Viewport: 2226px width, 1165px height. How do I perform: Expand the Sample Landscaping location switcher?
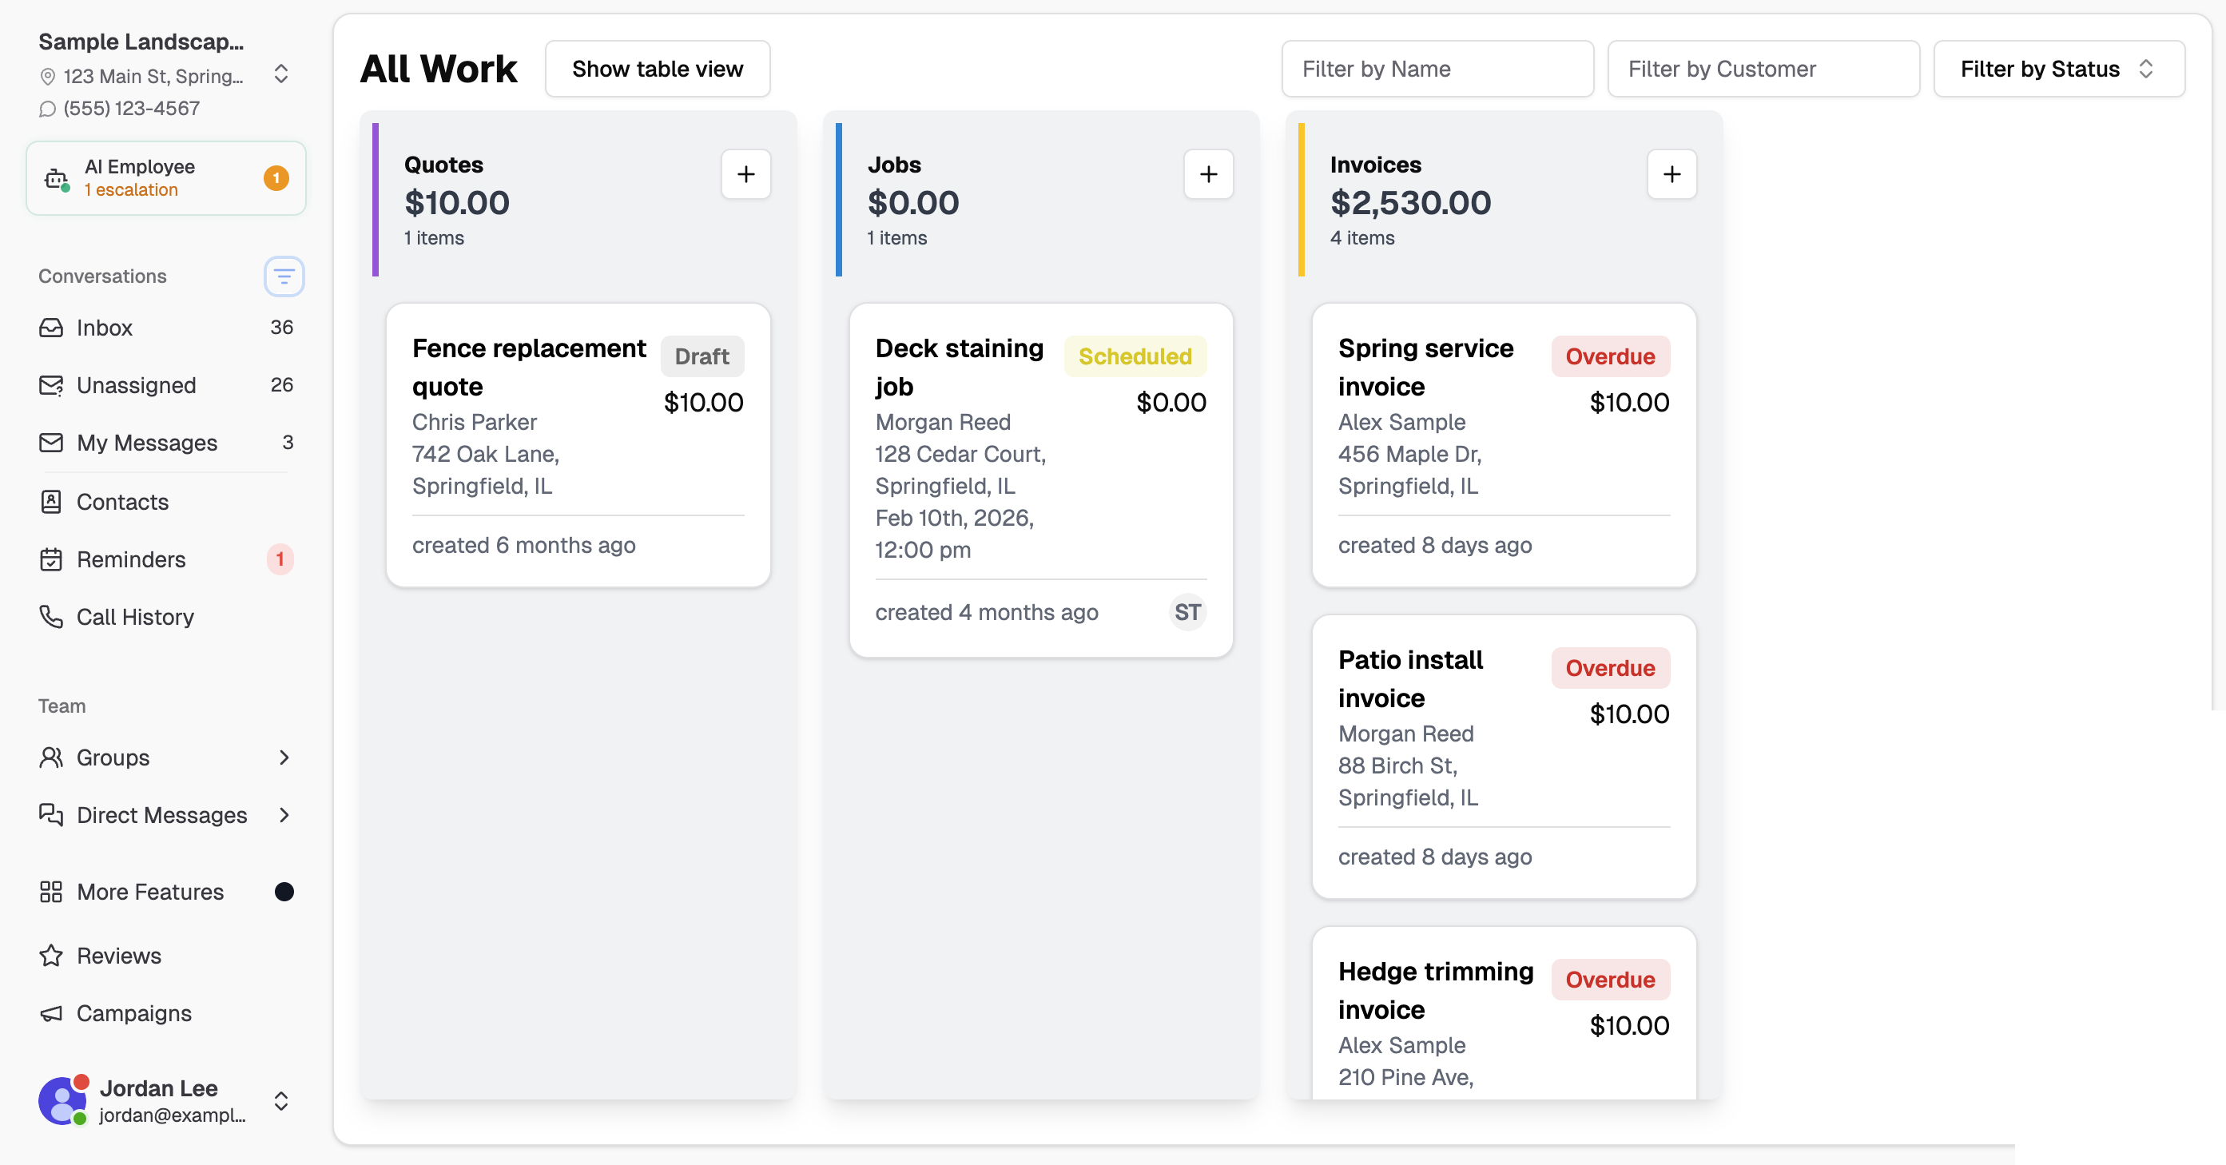pyautogui.click(x=280, y=74)
